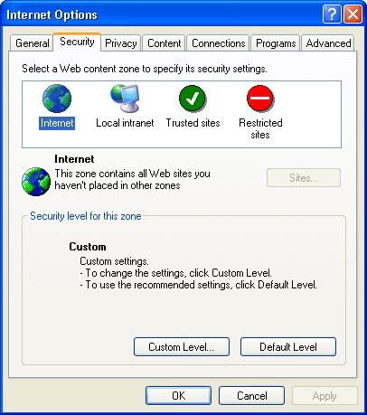Screen dimensions: 367x415
Task: Click the Apply button
Action: [325, 396]
